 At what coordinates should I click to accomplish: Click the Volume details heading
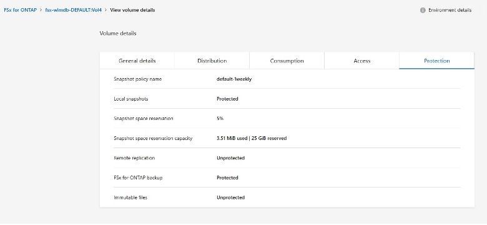[118, 33]
